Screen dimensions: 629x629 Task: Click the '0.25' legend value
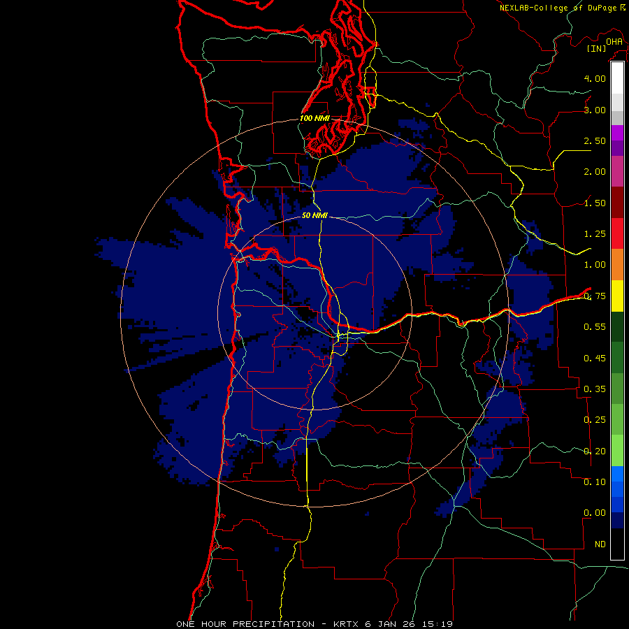point(595,420)
